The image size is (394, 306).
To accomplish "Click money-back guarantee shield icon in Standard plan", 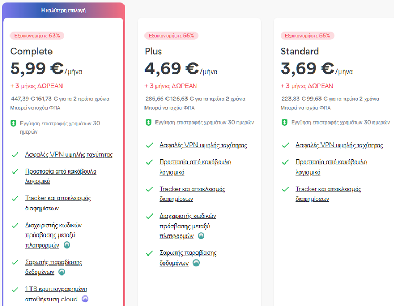I will [284, 123].
